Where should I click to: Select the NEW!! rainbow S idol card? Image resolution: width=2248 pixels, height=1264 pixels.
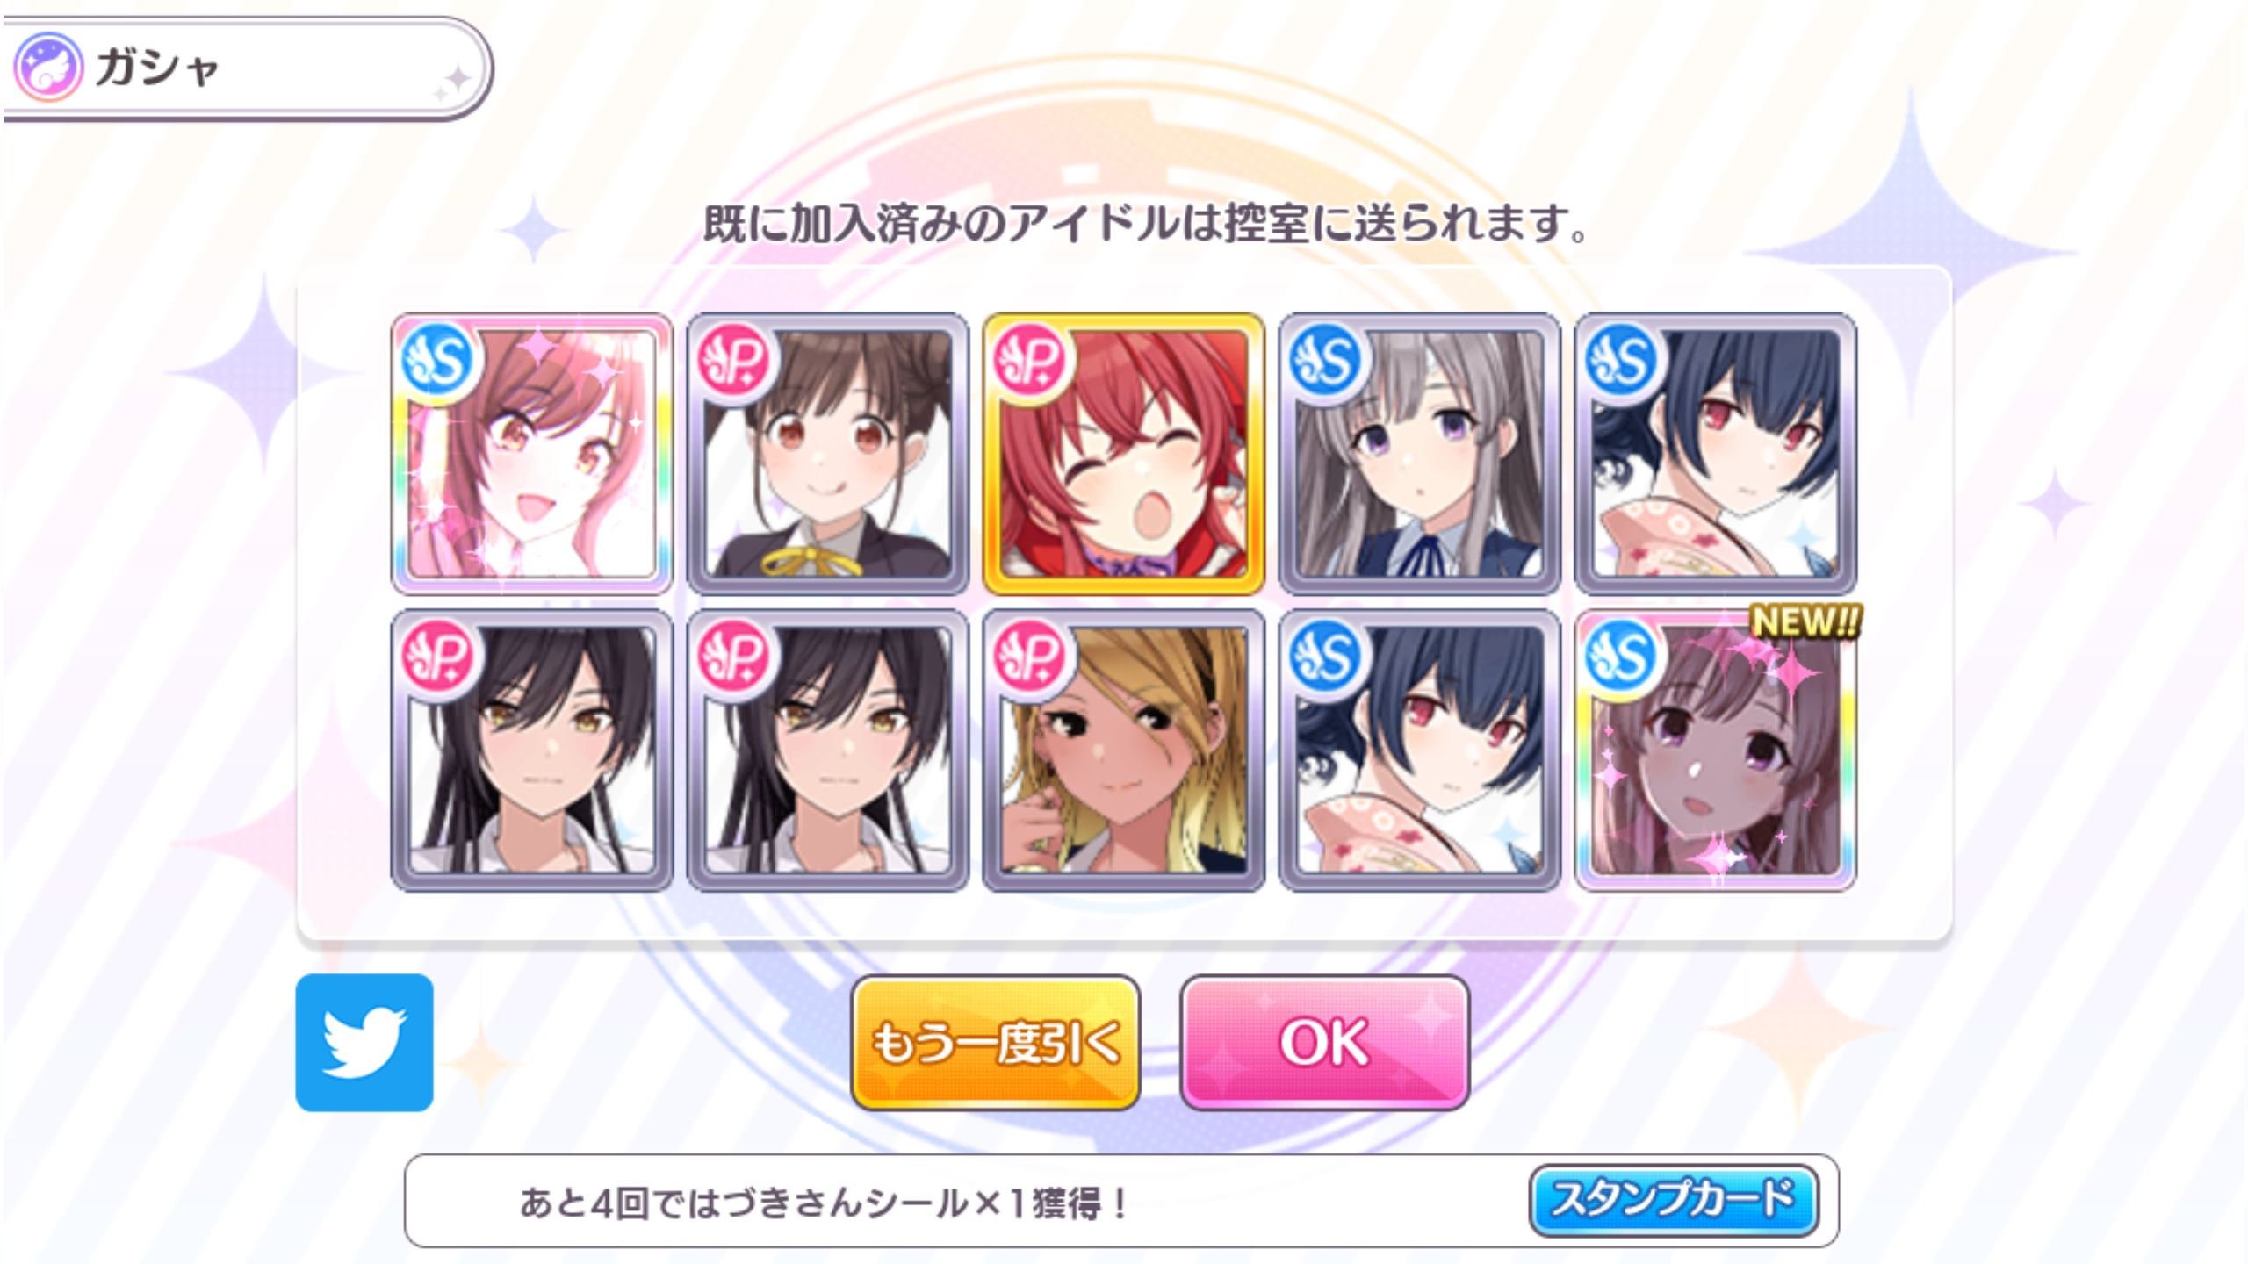pyautogui.click(x=1715, y=750)
